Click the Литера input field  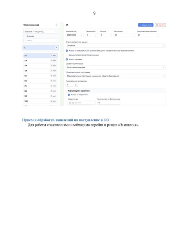(x=106, y=35)
